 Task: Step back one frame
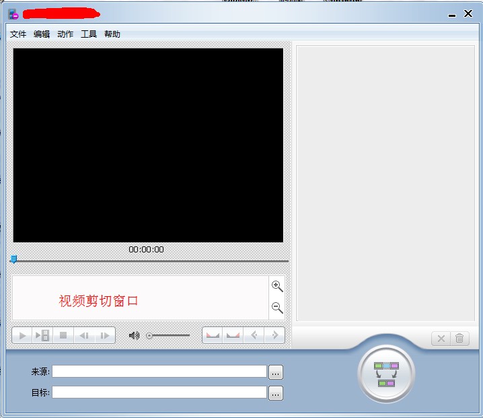click(x=84, y=335)
